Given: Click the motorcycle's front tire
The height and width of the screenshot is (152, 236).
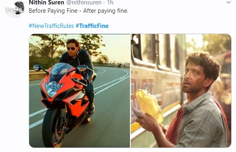Looking at the screenshot, I should click(x=53, y=128).
